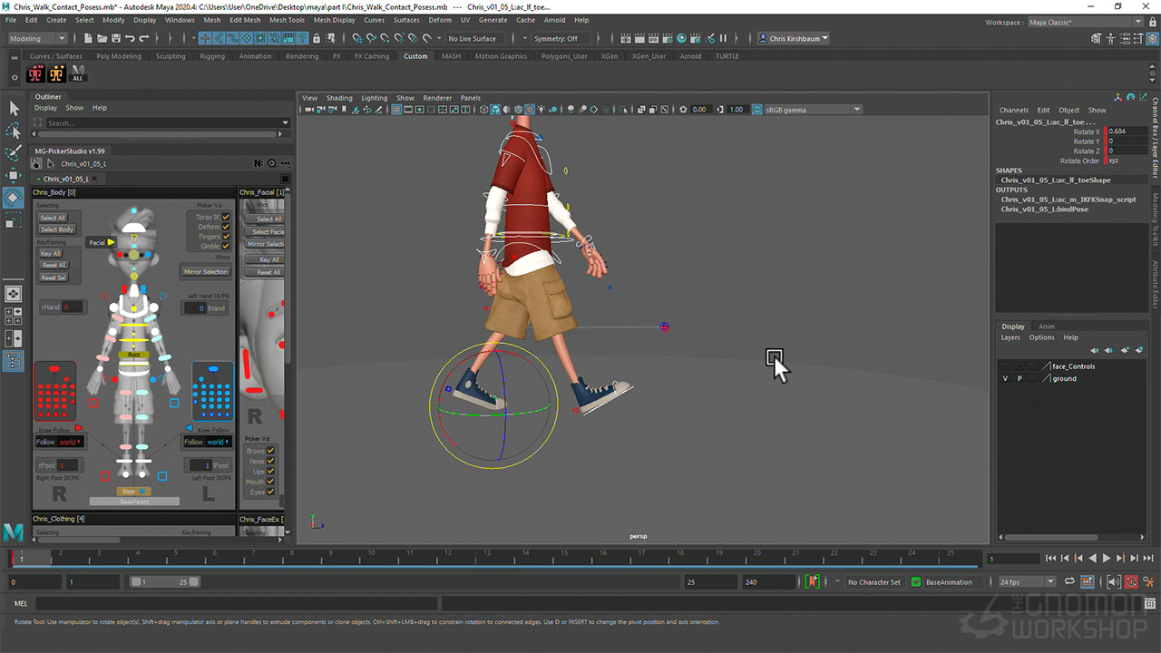
Task: Toggle visibility of the ground layer
Action: click(1005, 378)
